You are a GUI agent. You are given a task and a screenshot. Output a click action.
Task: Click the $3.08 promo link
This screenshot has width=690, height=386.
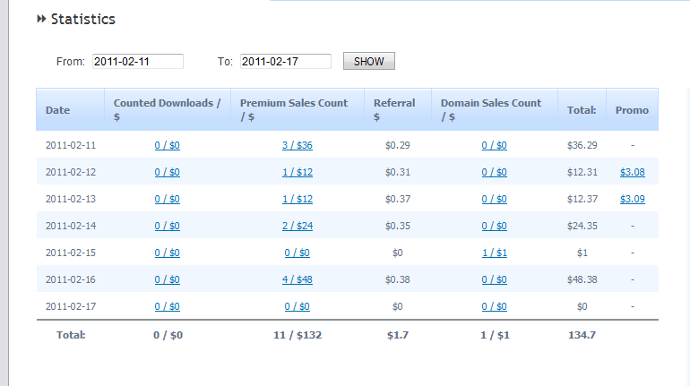(632, 172)
